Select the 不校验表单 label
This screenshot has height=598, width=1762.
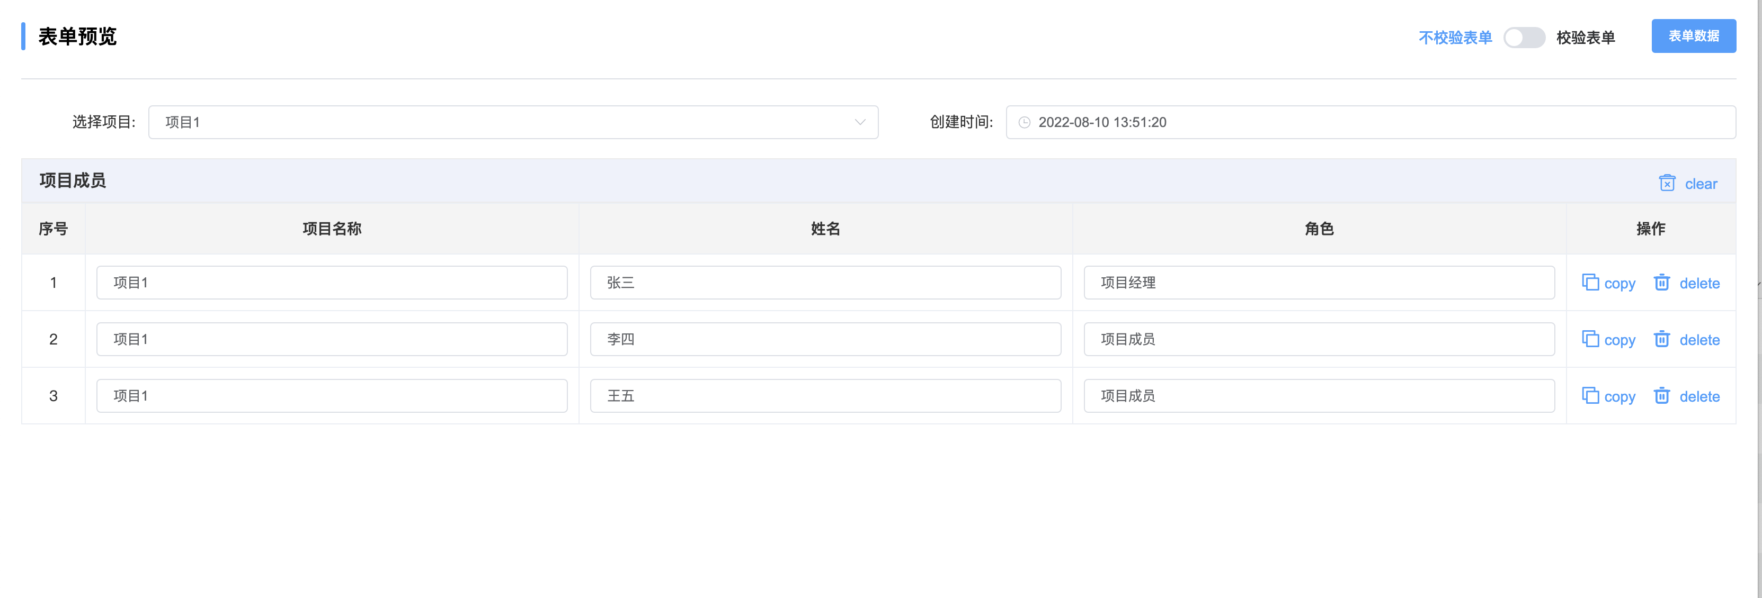(1455, 38)
